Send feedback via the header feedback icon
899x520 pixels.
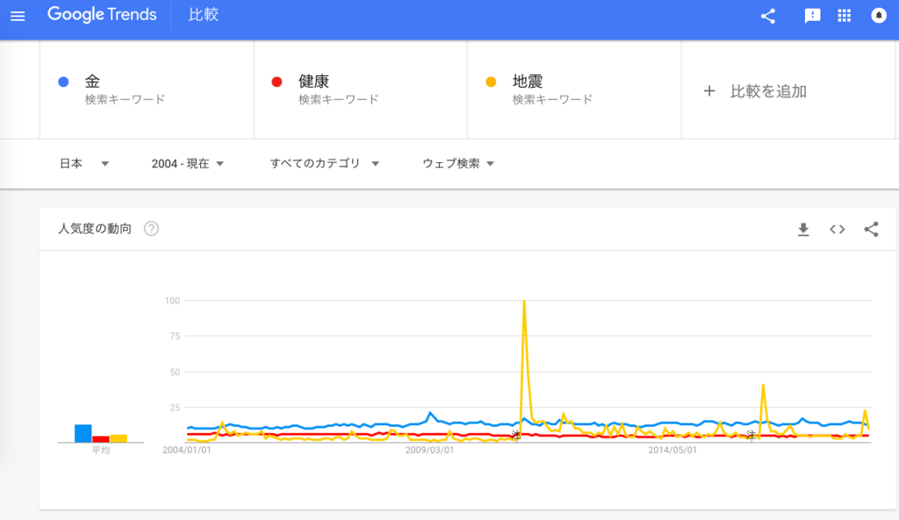[x=810, y=16]
